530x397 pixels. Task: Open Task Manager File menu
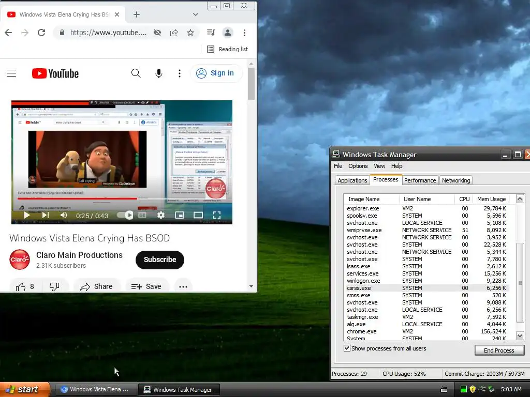(x=338, y=166)
